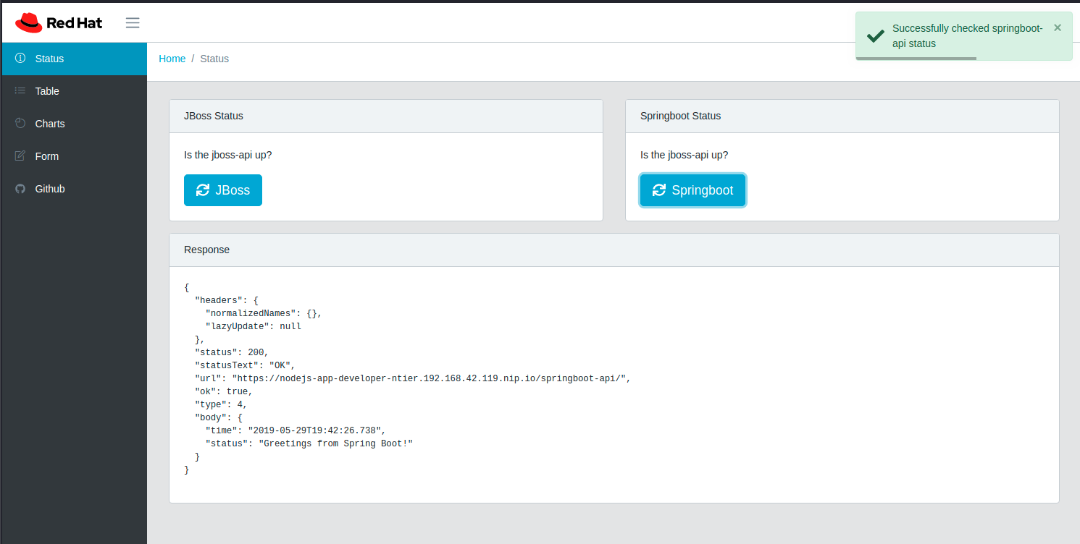Check the JBoss API status

coord(223,190)
